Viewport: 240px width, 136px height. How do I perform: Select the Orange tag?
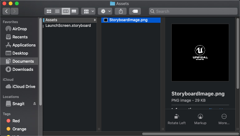[x=19, y=129]
